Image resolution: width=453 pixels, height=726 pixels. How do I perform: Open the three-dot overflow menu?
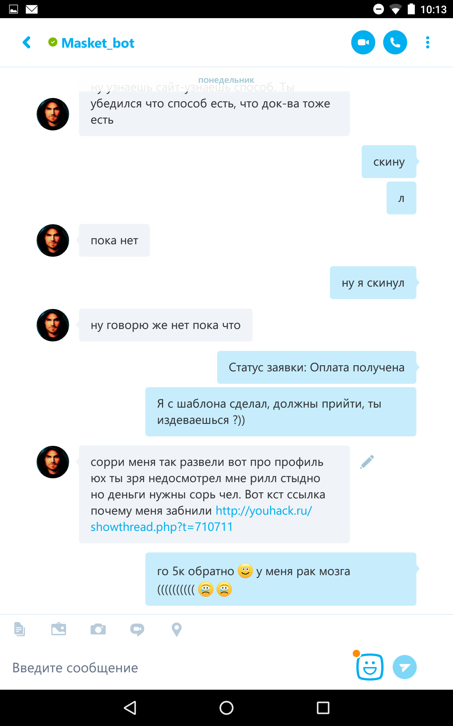[x=428, y=42]
